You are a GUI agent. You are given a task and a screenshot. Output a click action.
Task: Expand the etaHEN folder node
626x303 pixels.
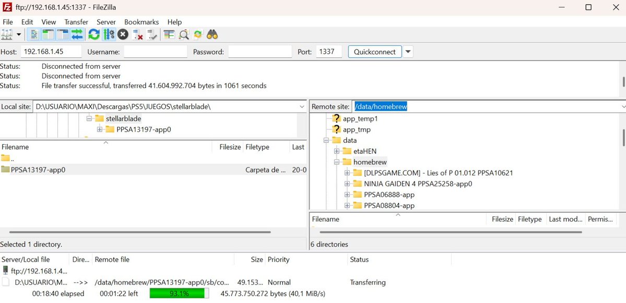click(x=337, y=151)
